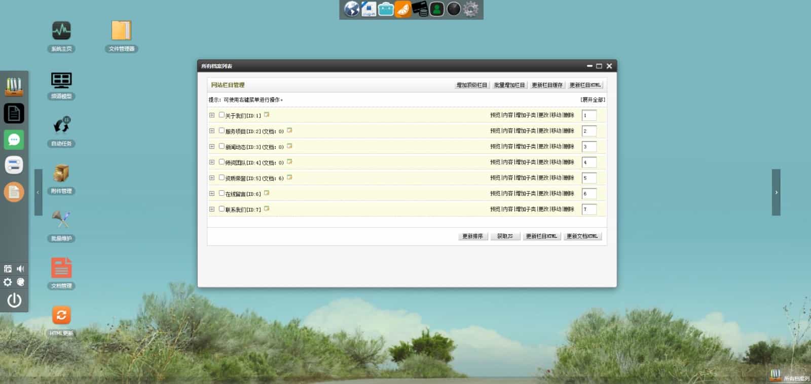Click the 增加顶级栏目 button
Viewport: 811px width, 384px height.
pos(472,85)
